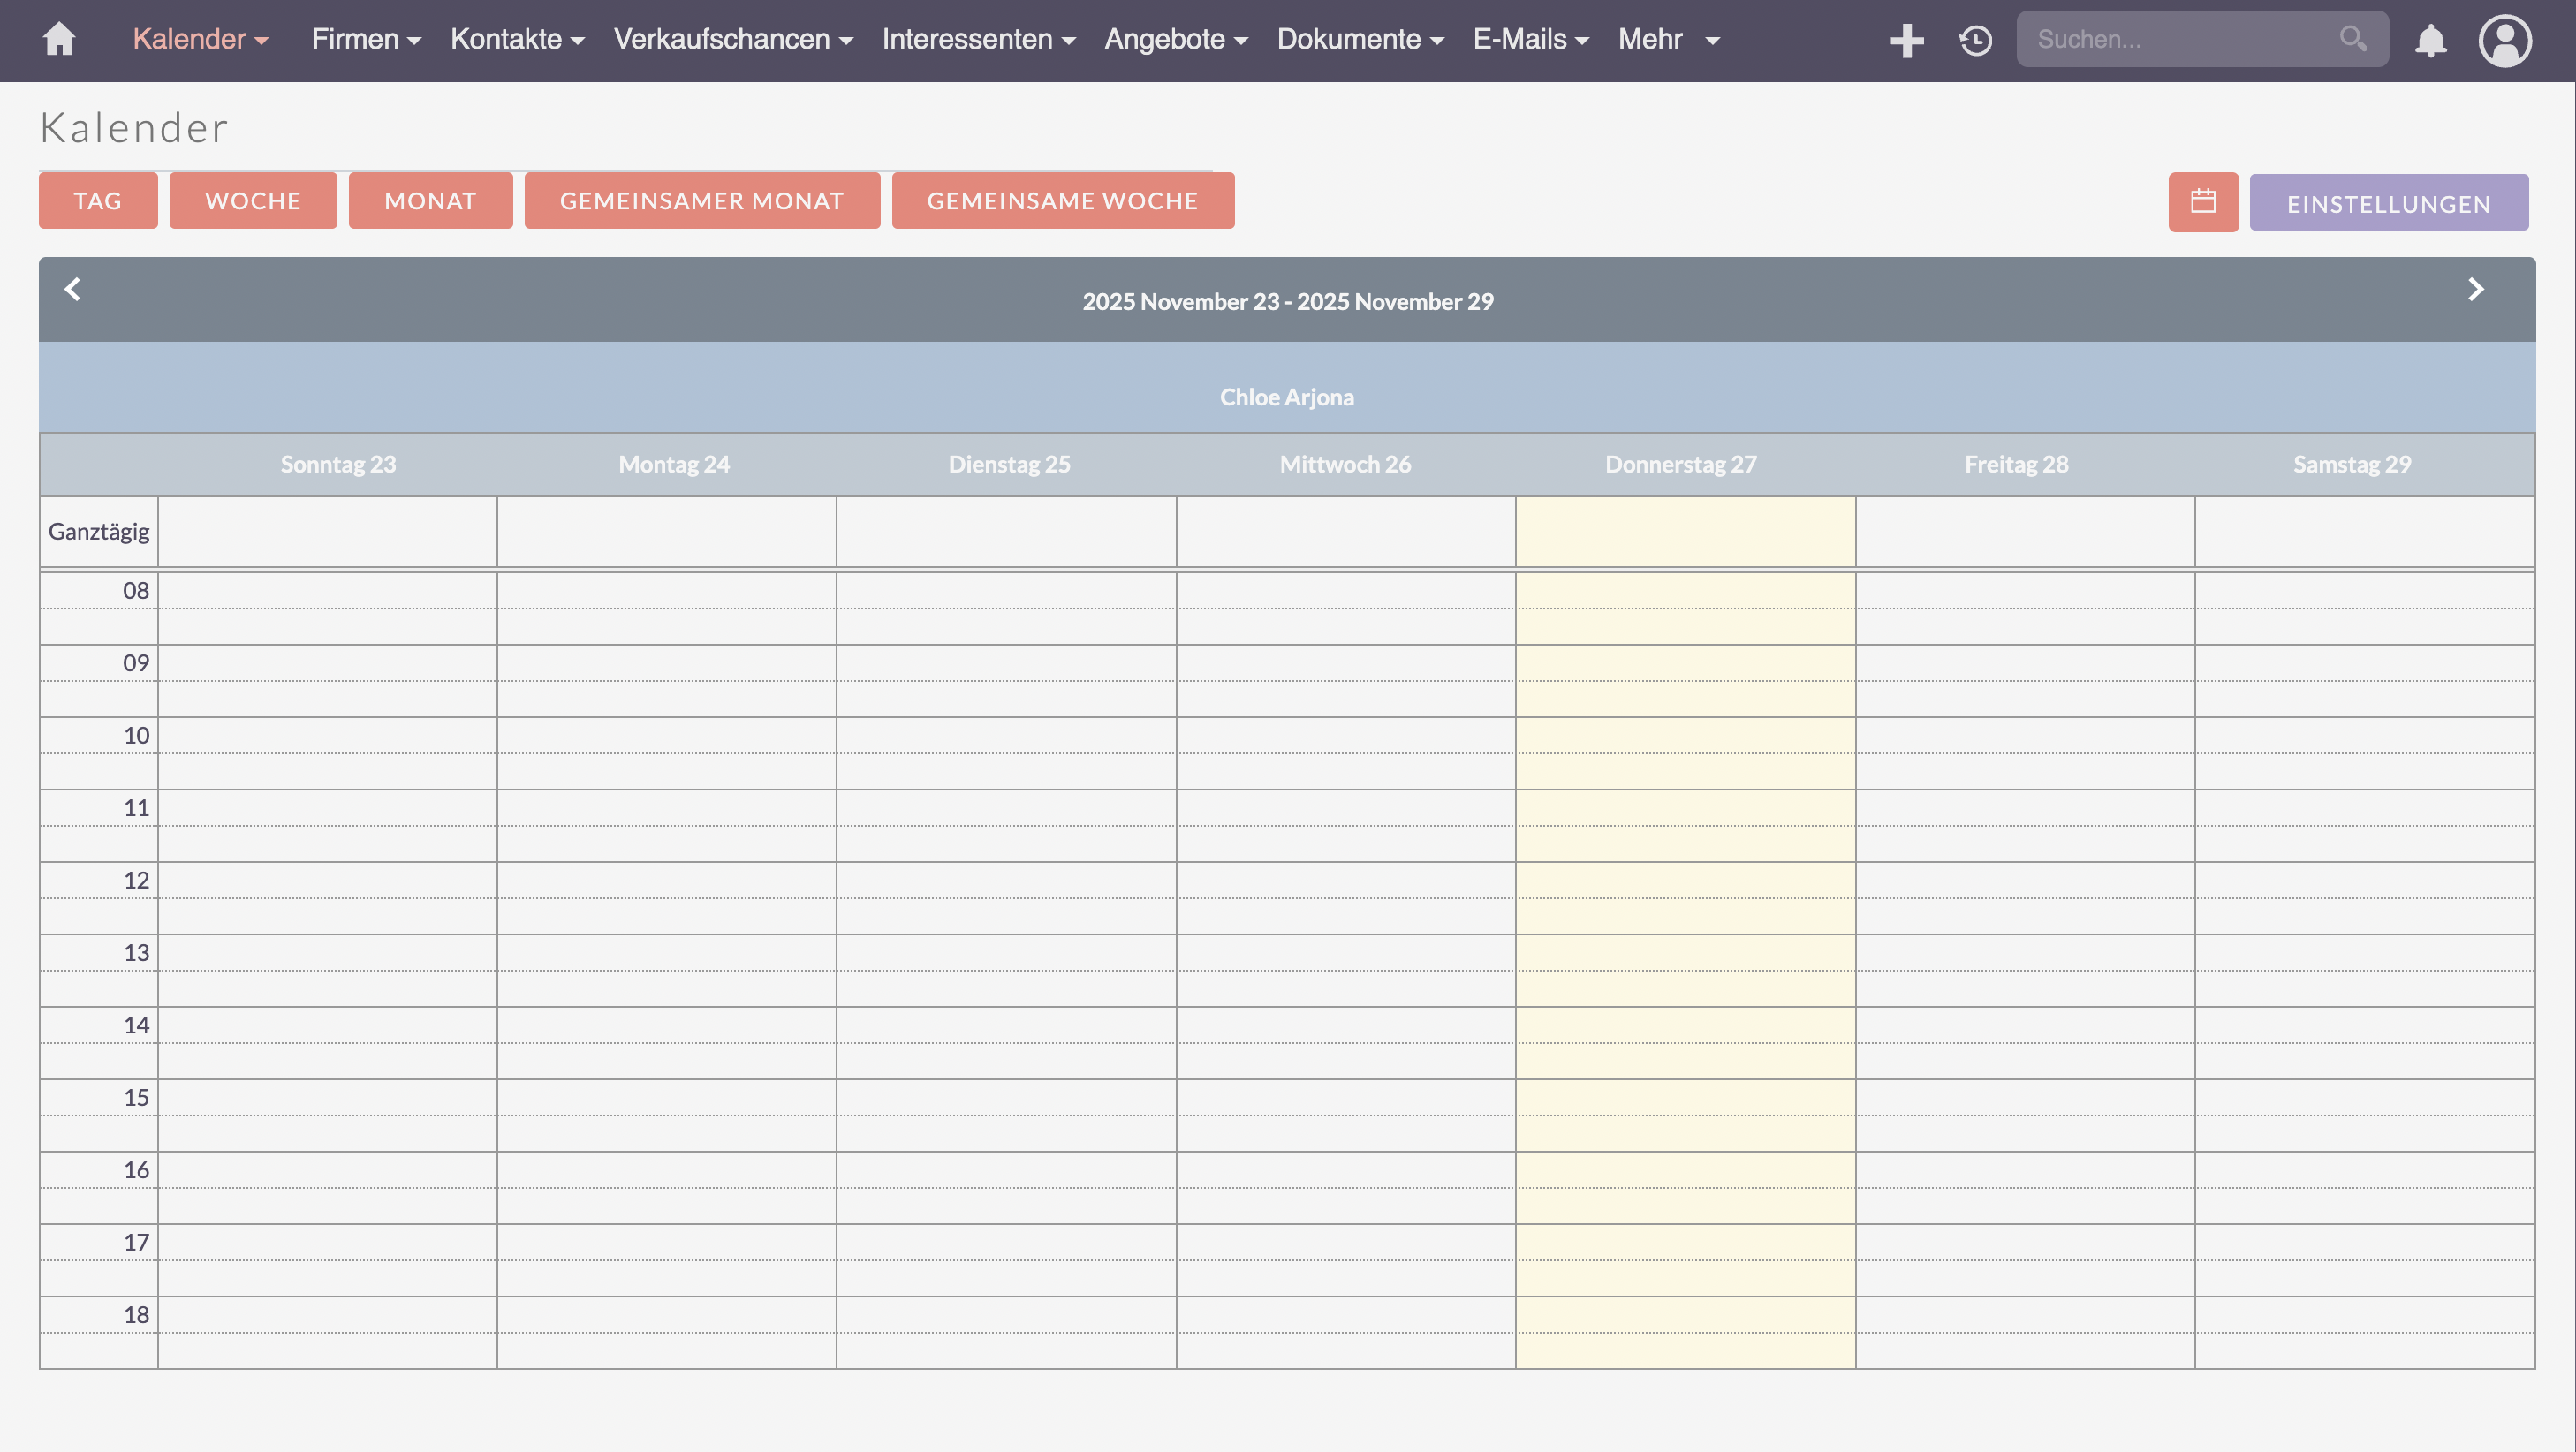The width and height of the screenshot is (2576, 1452).
Task: Open the user profile avatar menu
Action: pyautogui.click(x=2504, y=40)
